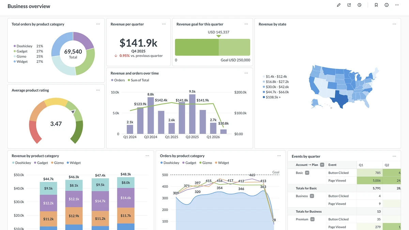Open Revenue goal for this quarter title

pyautogui.click(x=200, y=24)
